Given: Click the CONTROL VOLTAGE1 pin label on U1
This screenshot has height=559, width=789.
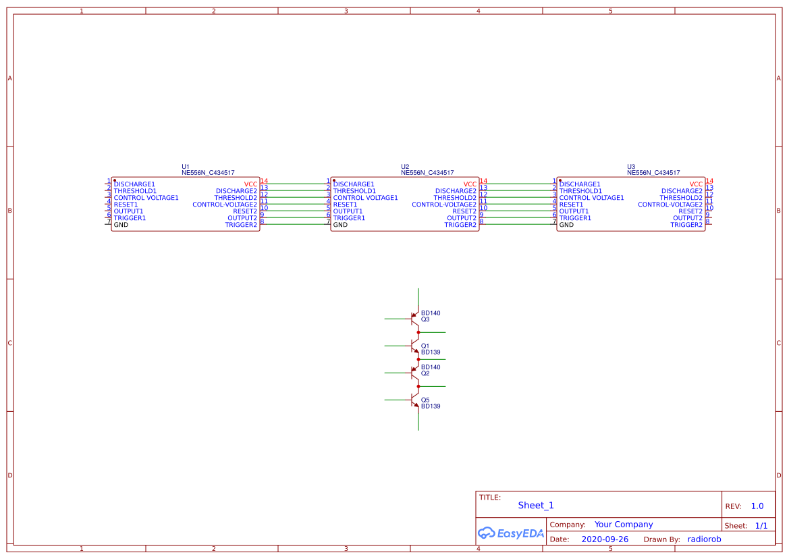Looking at the screenshot, I should [146, 198].
